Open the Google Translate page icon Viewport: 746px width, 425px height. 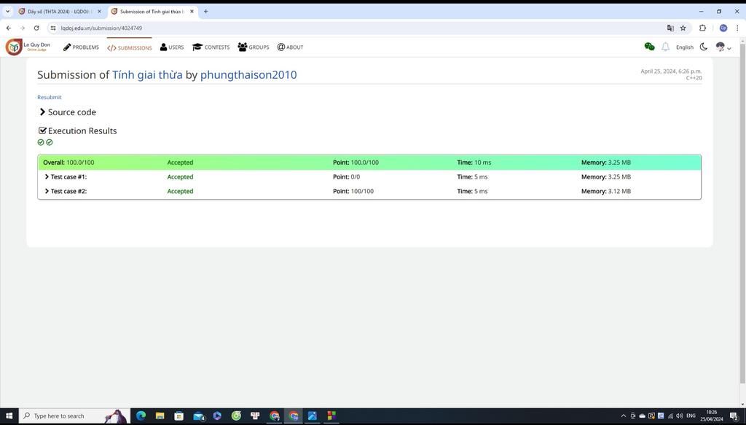670,28
